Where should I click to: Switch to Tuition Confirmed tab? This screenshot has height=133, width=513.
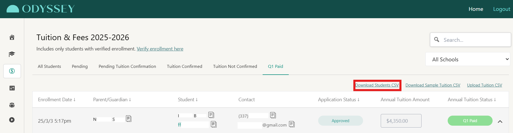point(185,66)
